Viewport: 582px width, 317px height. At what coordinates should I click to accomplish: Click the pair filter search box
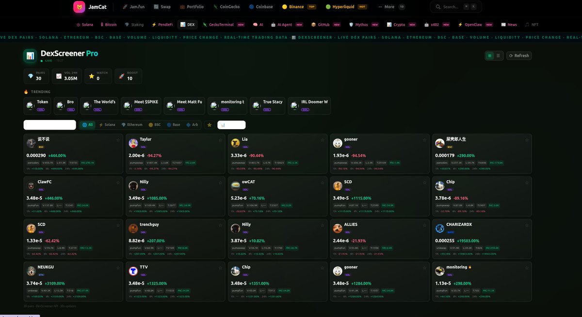click(50, 125)
